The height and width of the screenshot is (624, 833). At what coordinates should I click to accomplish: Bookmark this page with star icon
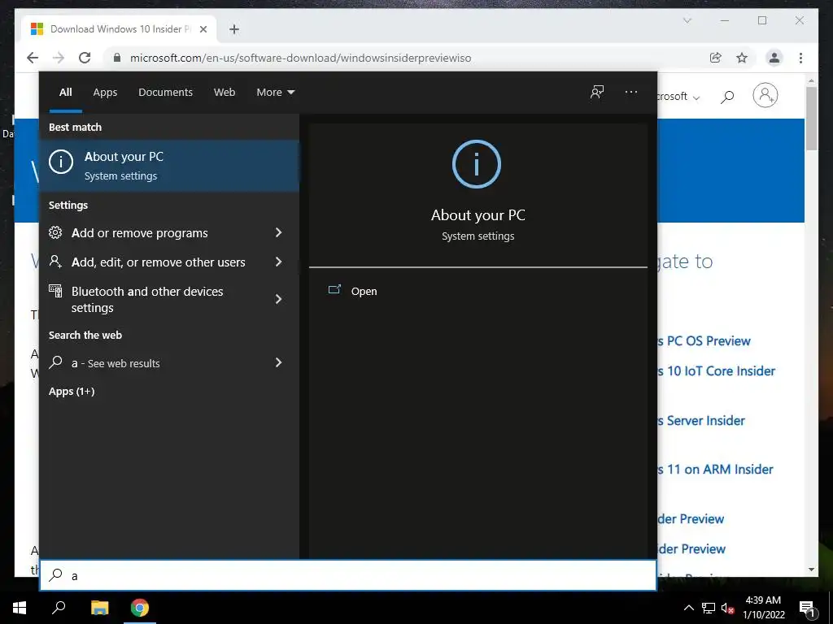(x=742, y=58)
